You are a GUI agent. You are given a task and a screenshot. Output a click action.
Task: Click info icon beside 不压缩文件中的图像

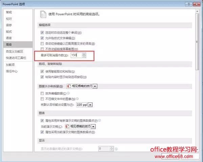pyautogui.click(x=77, y=99)
